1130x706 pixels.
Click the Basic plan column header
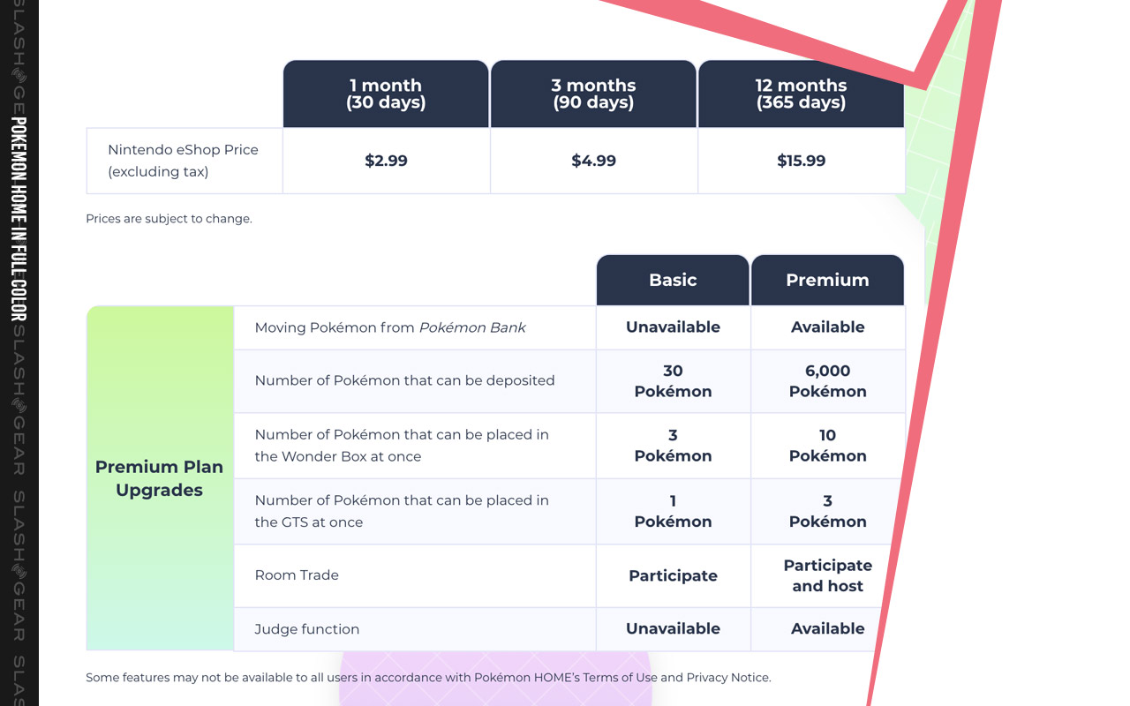[x=673, y=280]
